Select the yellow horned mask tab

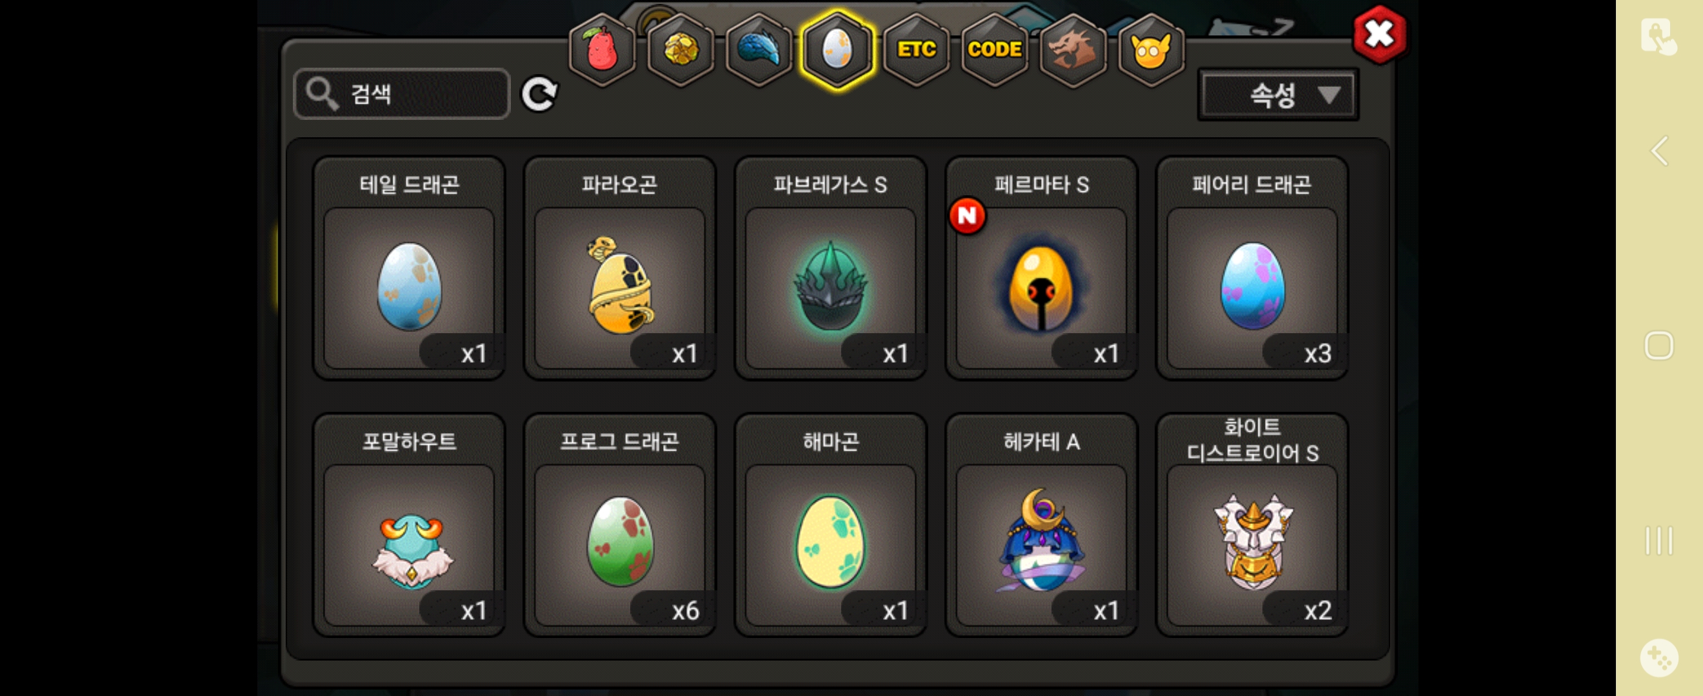(1151, 50)
